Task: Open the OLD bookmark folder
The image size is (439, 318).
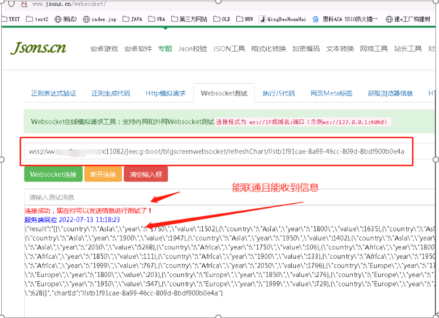Action: (x=222, y=19)
